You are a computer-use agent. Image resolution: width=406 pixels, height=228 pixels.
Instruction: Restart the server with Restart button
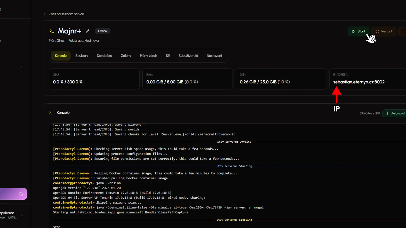pyautogui.click(x=384, y=31)
